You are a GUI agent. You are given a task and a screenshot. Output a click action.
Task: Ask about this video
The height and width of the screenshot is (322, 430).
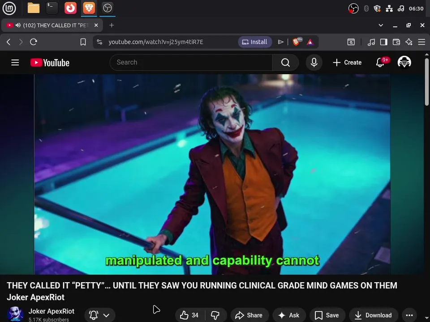click(289, 315)
